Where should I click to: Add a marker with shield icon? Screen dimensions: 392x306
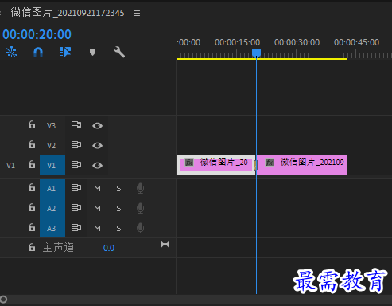(92, 52)
